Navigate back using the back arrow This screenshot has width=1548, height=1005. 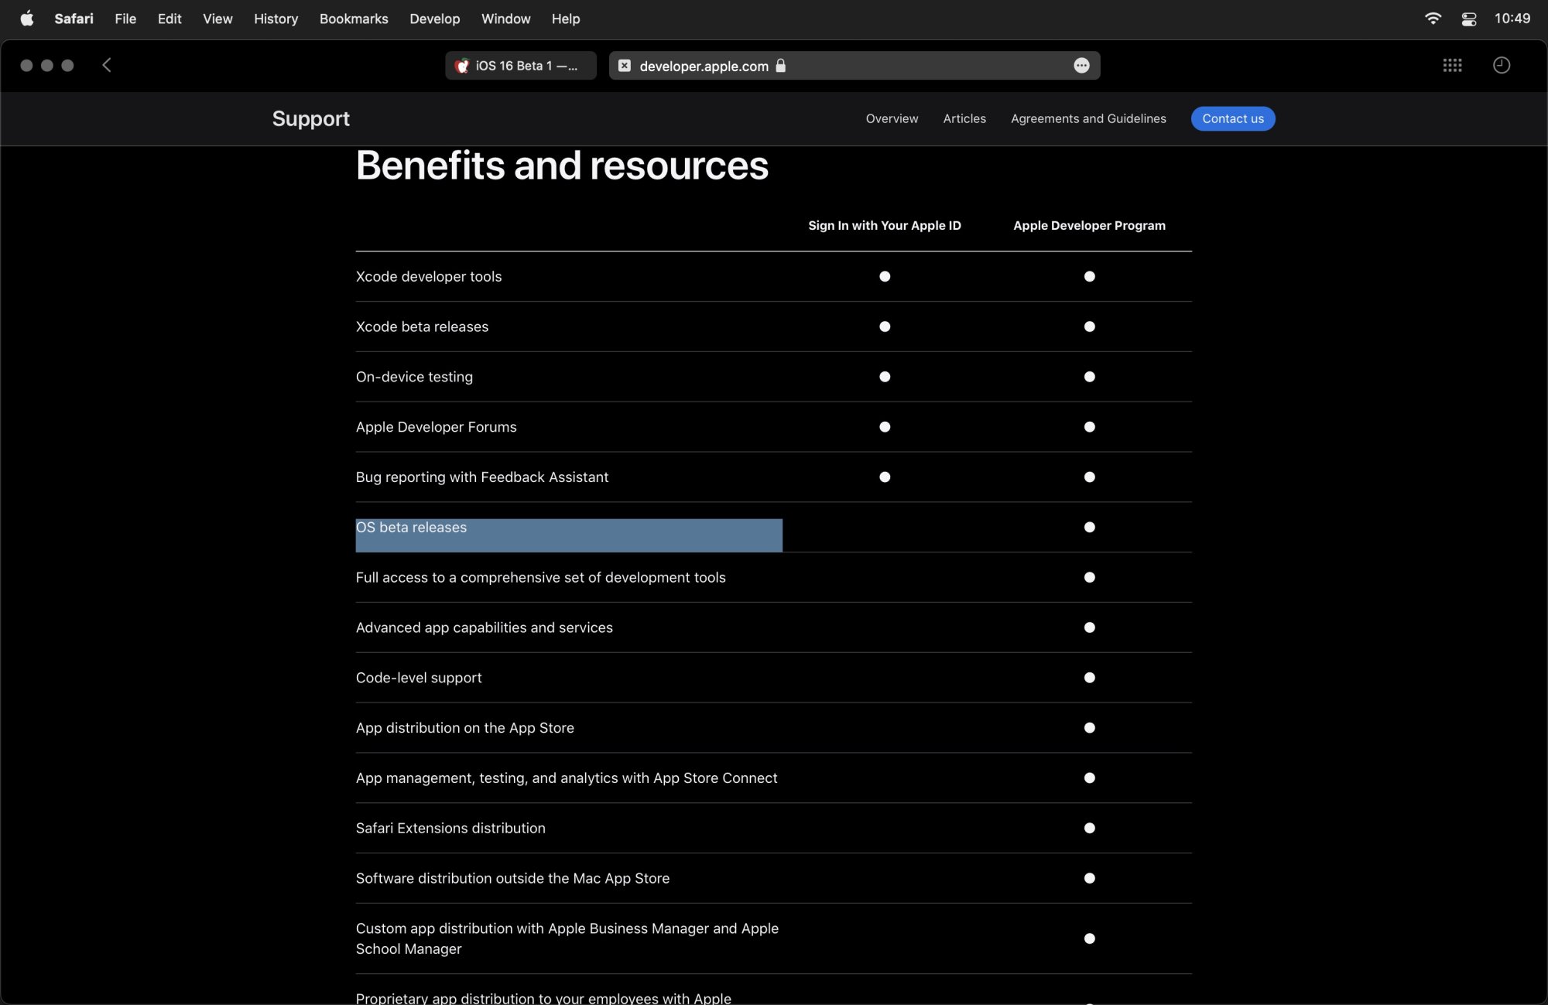(x=106, y=65)
